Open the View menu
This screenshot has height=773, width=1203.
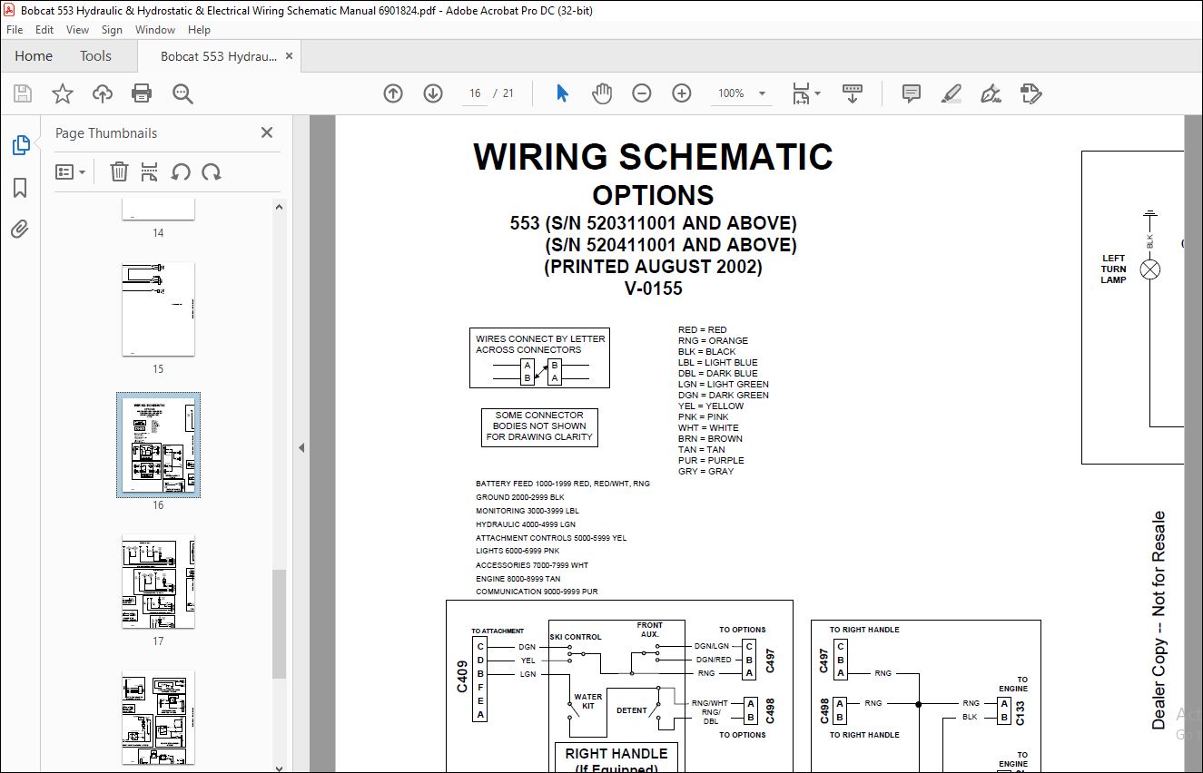77,30
